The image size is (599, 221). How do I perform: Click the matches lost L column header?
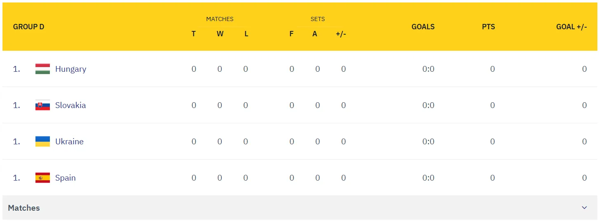click(246, 34)
